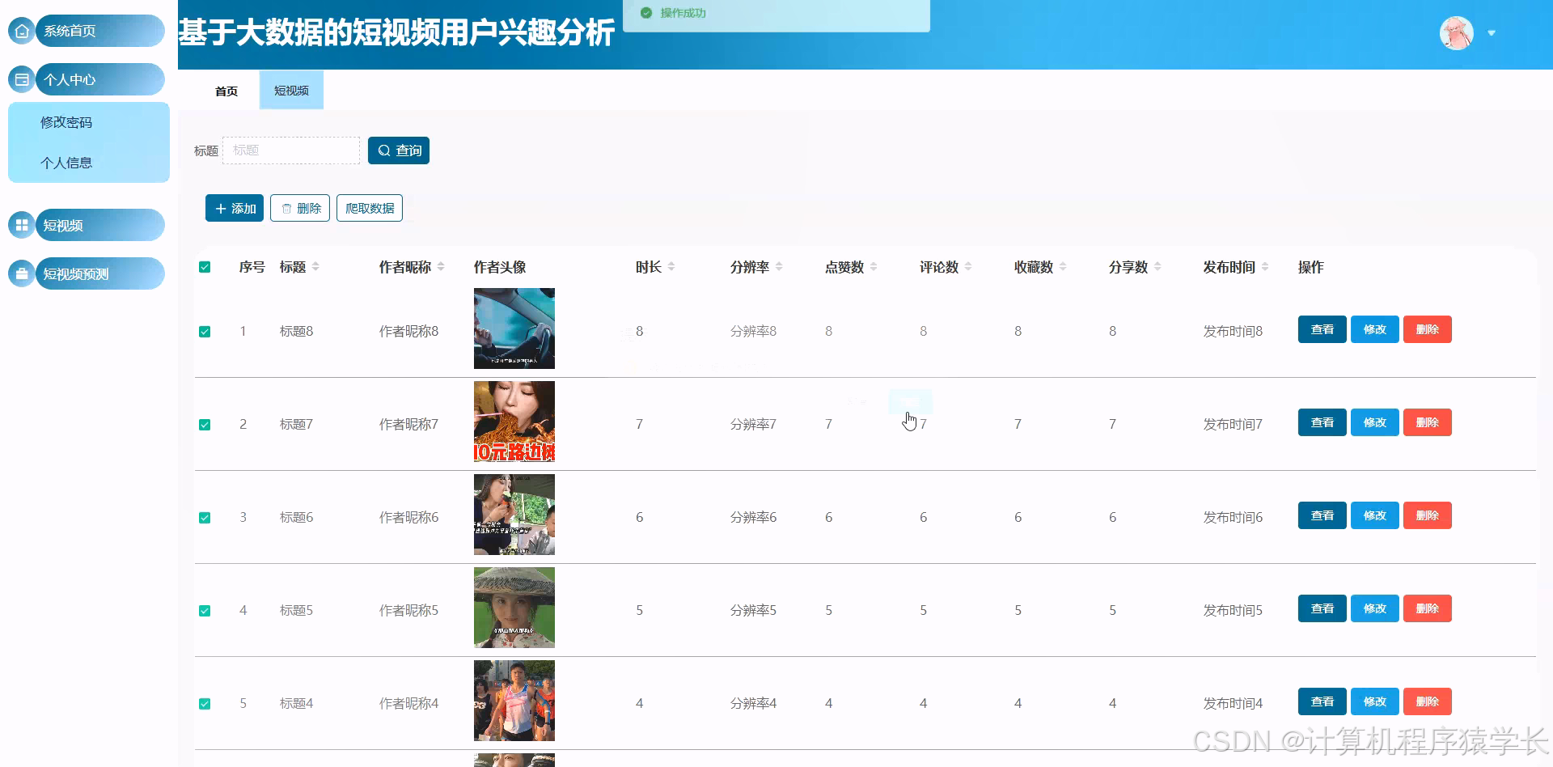Click 查看 on the 标题7 row

point(1322,422)
